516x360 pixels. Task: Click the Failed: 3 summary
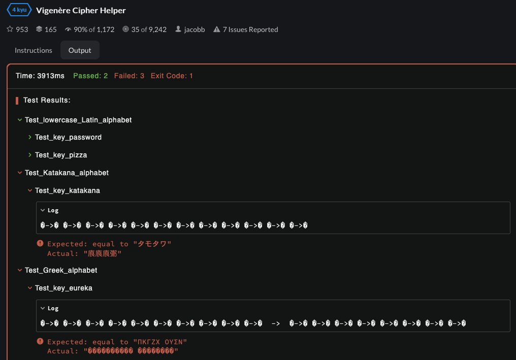(x=129, y=76)
